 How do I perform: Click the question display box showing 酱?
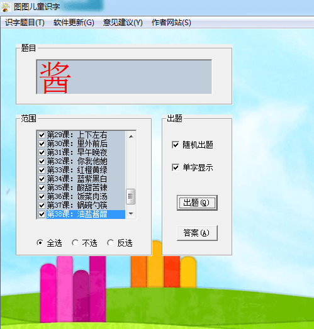[x=124, y=77]
